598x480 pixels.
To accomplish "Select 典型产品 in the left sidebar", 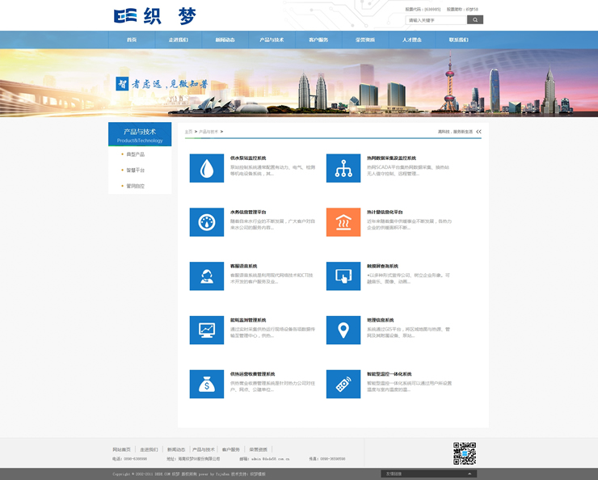I will [136, 154].
